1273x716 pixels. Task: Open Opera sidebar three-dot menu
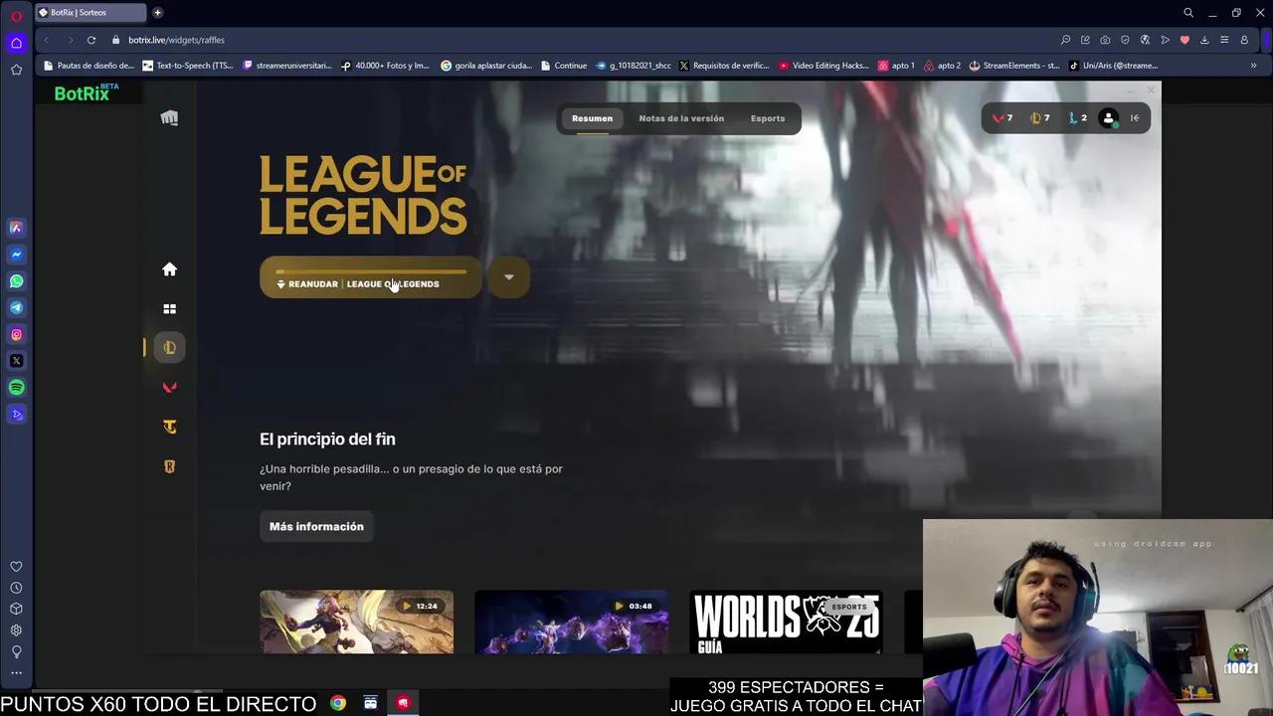[16, 673]
